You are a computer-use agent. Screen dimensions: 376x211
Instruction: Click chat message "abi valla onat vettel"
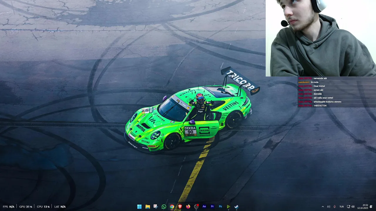tap(323, 98)
